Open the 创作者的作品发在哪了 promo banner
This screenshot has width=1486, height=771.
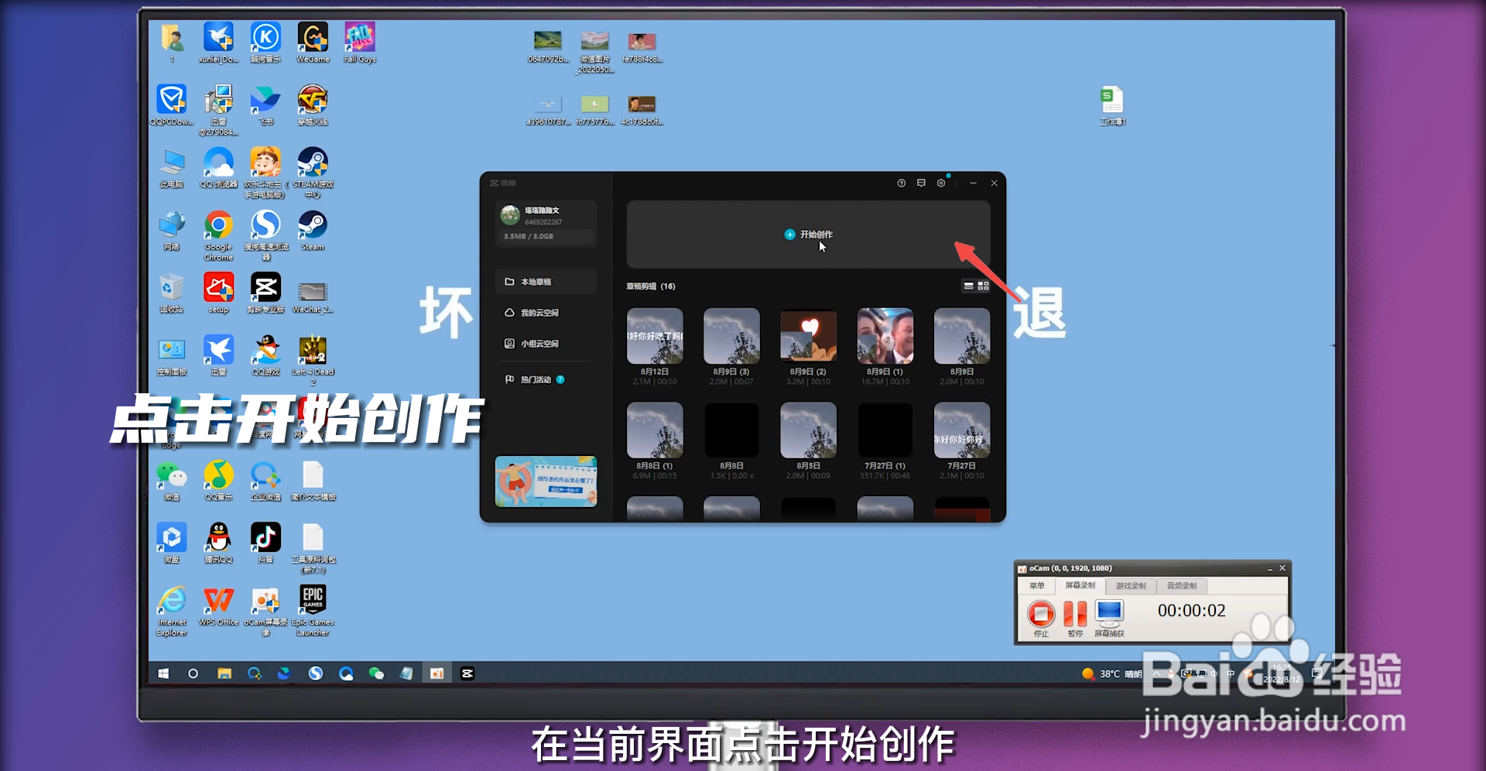546,481
